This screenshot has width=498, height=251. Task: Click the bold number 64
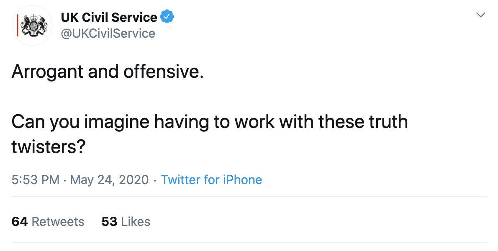click(20, 221)
